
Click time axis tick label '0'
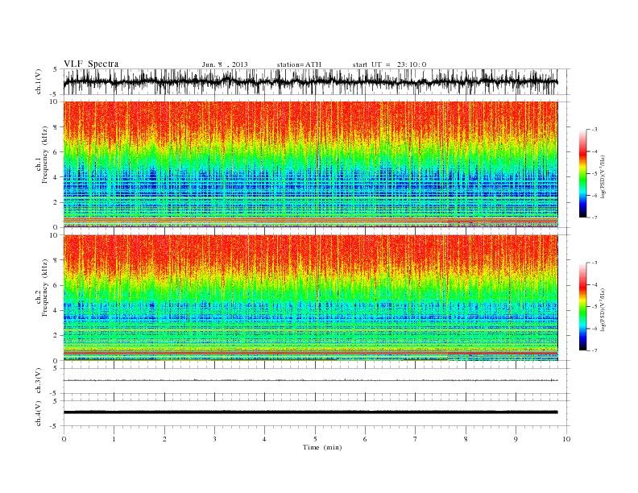[64, 439]
